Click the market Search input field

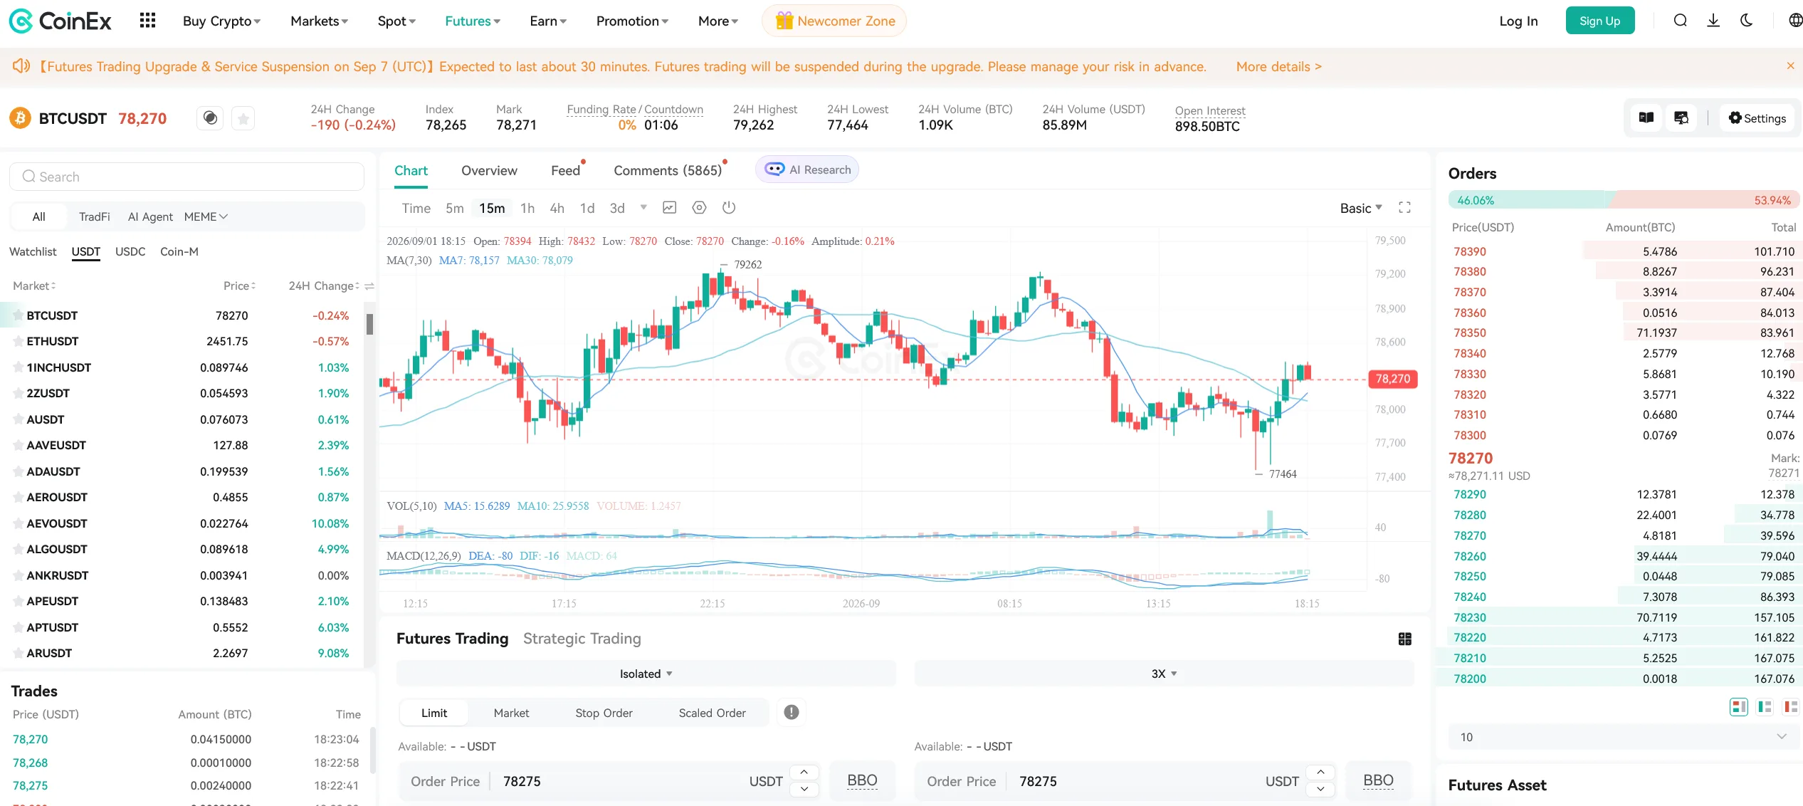click(186, 177)
